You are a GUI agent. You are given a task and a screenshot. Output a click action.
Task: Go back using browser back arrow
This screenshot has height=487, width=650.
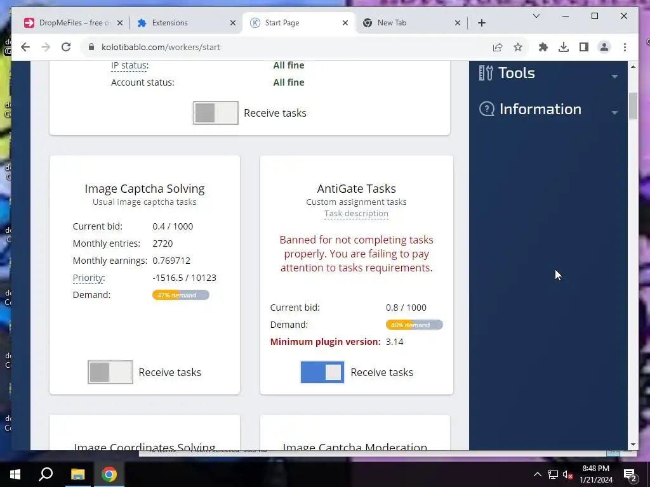tap(25, 47)
